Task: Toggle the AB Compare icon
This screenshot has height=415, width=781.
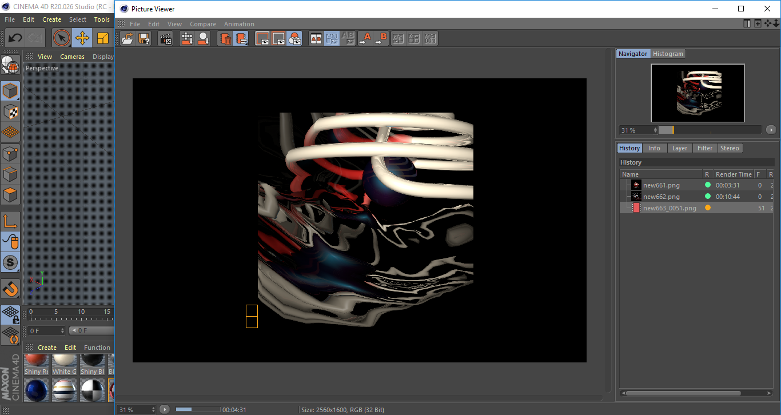Action: [x=316, y=38]
